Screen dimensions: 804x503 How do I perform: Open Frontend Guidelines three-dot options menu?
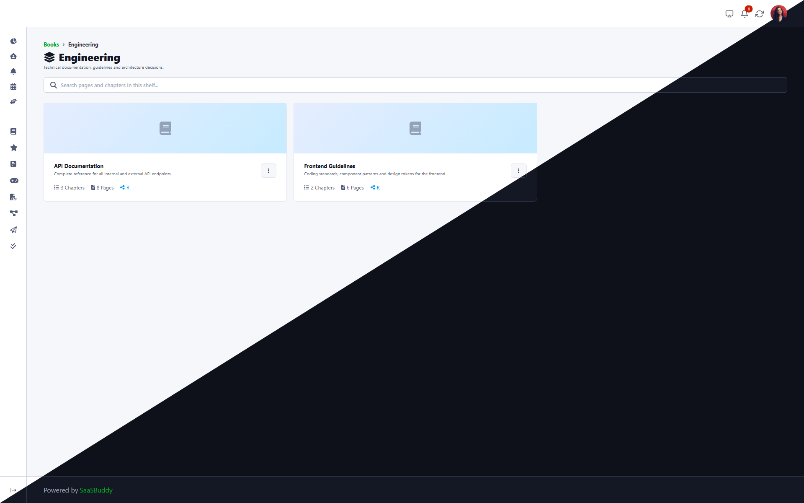point(518,171)
